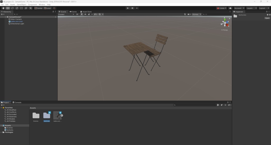
Task: Select the Hand tool
Action: 3,8
